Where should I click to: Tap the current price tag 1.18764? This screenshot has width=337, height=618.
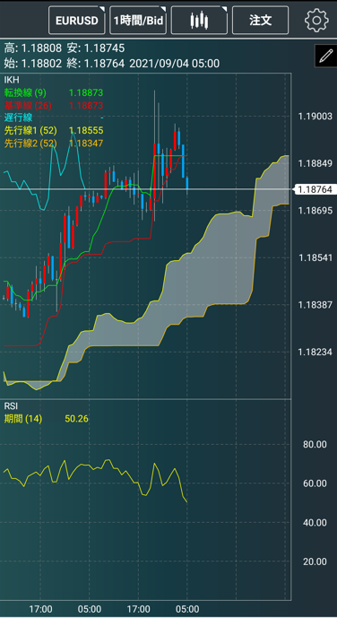click(315, 189)
